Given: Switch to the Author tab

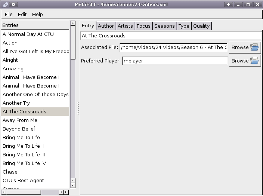Looking at the screenshot, I should pos(106,26).
